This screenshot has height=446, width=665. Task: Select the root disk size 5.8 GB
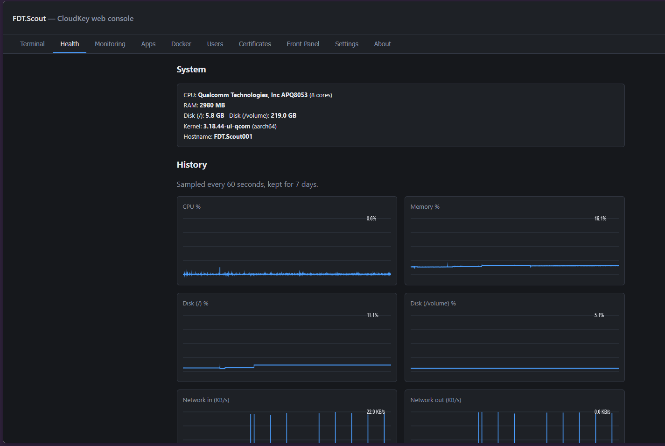[215, 115]
